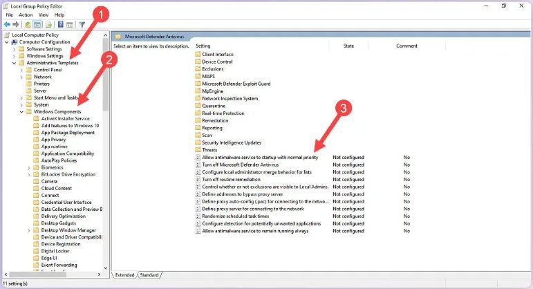Click the Client Interface folder icon
The width and height of the screenshot is (533, 289).
pyautogui.click(x=198, y=54)
